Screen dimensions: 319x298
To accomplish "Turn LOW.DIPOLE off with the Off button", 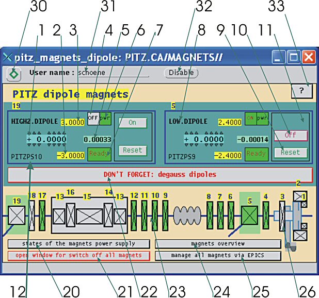I will click(x=291, y=136).
